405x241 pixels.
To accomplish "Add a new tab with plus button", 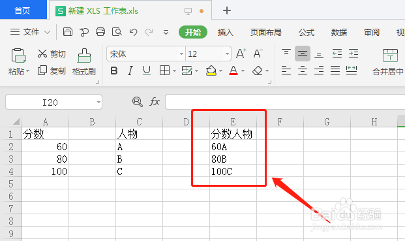I will pos(227,10).
